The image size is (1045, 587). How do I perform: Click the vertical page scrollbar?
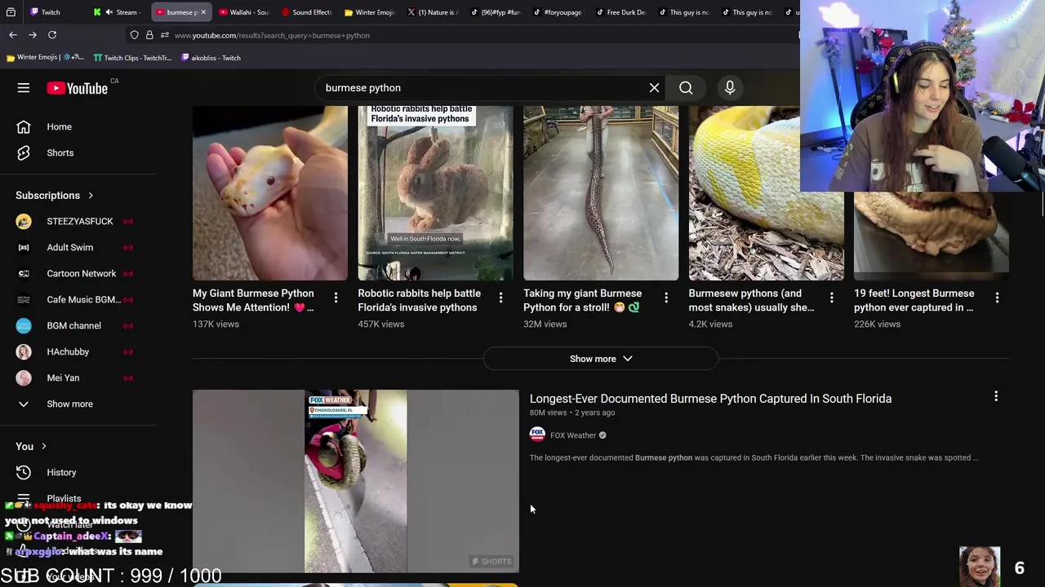tap(1042, 204)
